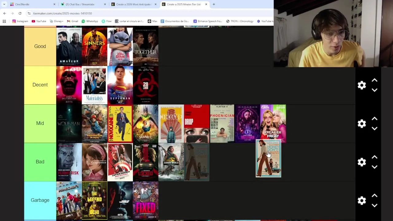Select the Fixed poster in Garbage tier
This screenshot has width=393, height=221.
[146, 200]
